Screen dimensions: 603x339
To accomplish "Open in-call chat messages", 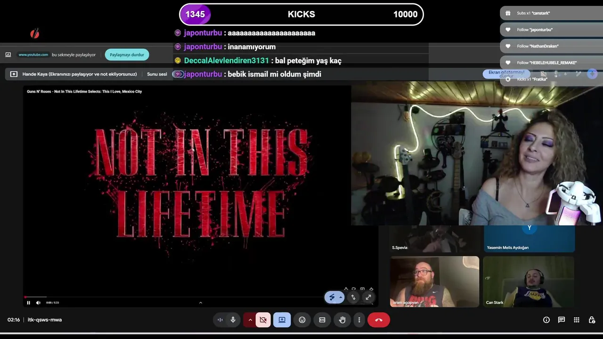I will 562,320.
